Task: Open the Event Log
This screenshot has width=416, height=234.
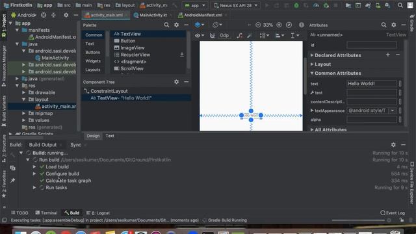Action: [x=393, y=213]
